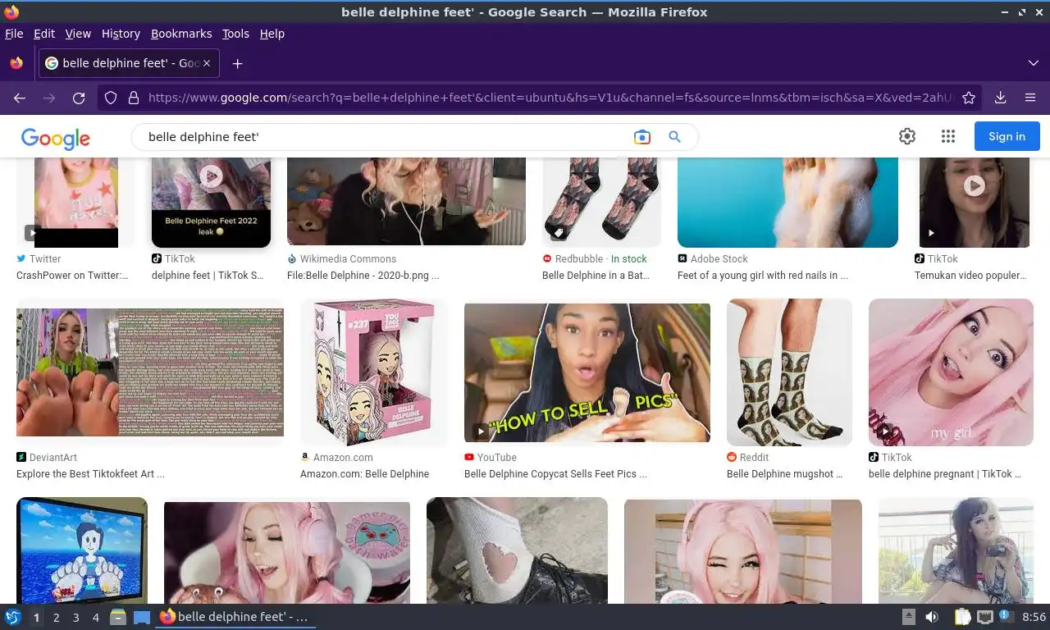The width and height of the screenshot is (1050, 630).
Task: Open the Wikimedia Commons file result link
Action: [x=363, y=276]
